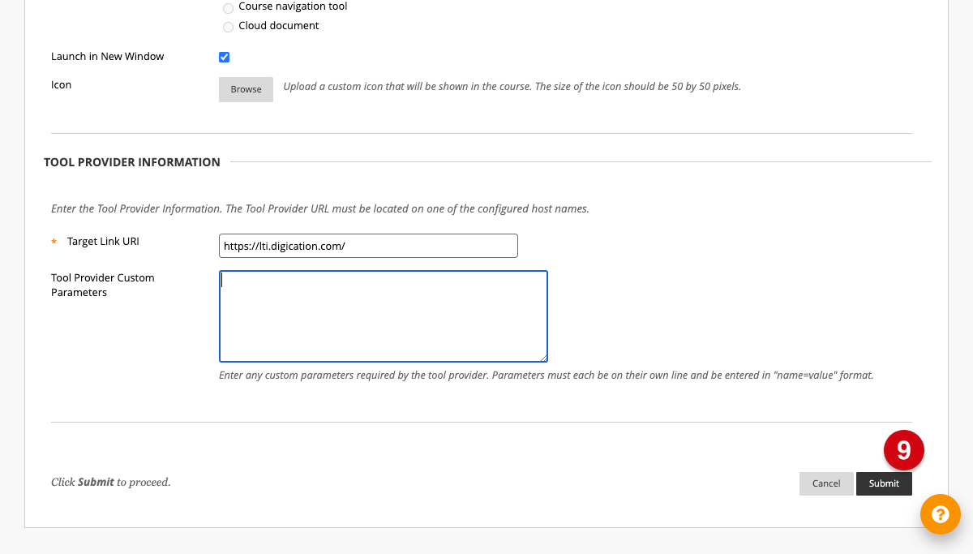This screenshot has height=554, width=973.
Task: Click Browse to upload a custom icon
Action: pyautogui.click(x=246, y=89)
